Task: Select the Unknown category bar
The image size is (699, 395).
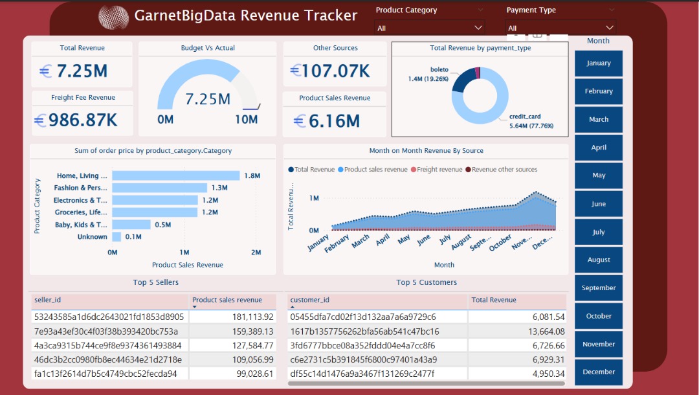Action: [116, 237]
